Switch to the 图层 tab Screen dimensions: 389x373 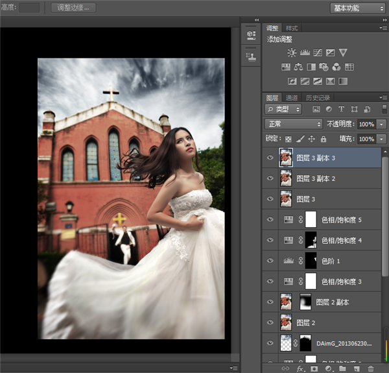click(x=272, y=98)
